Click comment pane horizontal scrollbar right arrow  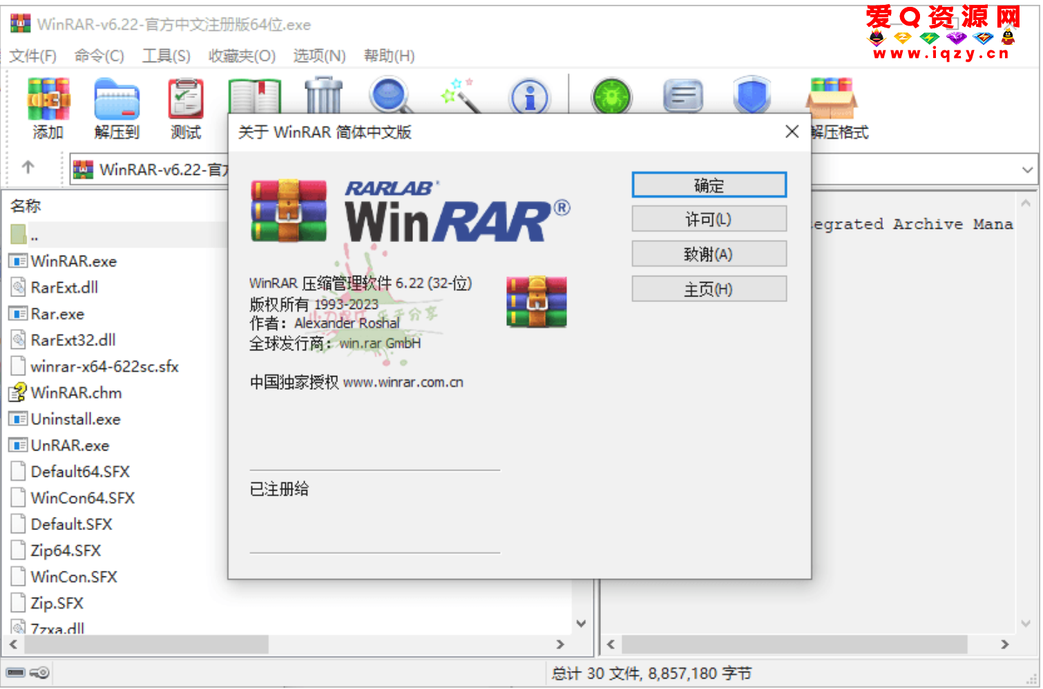pos(1005,644)
